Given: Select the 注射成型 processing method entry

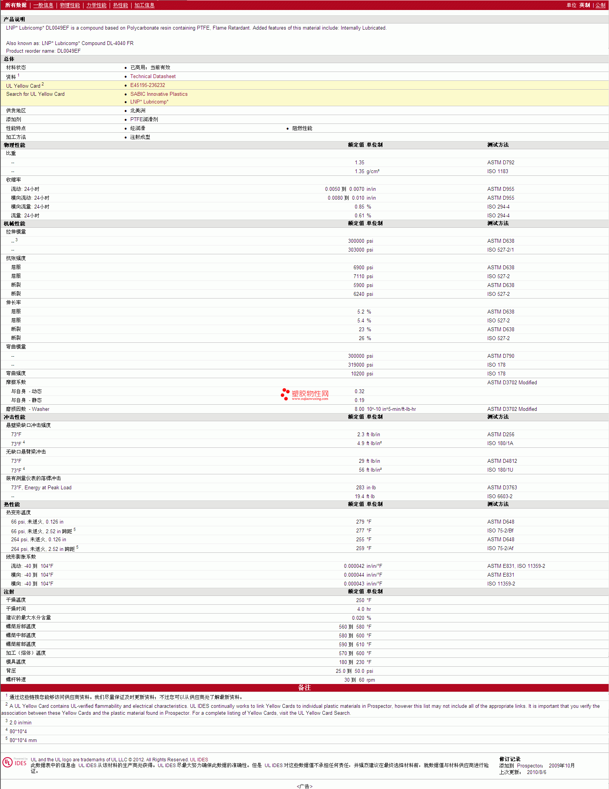Looking at the screenshot, I should (x=140, y=137).
